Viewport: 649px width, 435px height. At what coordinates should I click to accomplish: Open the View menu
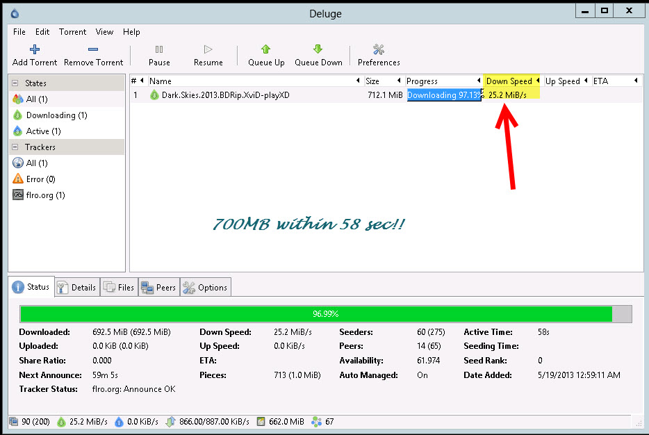point(104,32)
